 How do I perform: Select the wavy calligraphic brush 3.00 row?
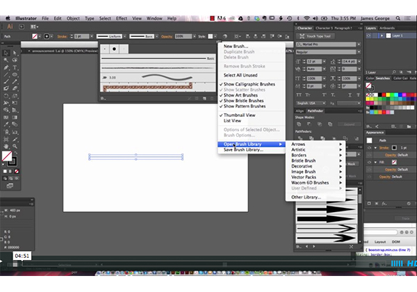[158, 77]
